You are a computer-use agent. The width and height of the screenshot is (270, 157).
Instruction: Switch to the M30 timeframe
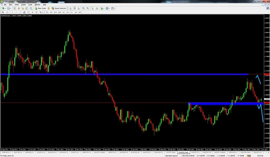pos(60,12)
